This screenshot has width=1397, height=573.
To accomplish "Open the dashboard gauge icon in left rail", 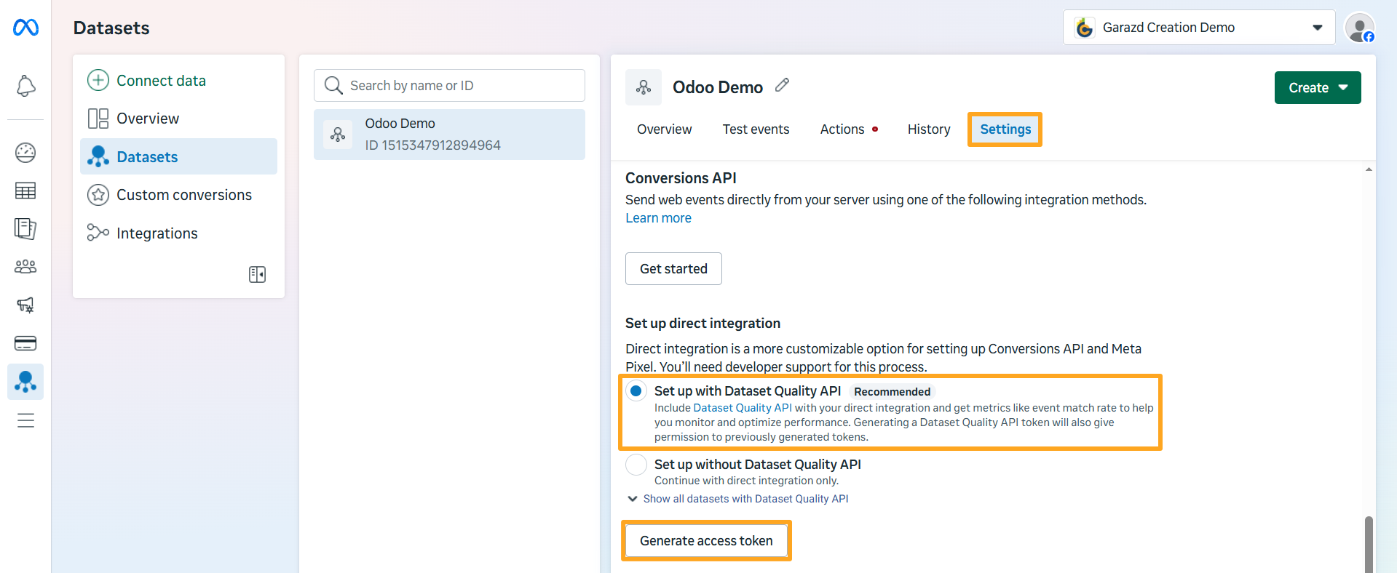I will (25, 153).
